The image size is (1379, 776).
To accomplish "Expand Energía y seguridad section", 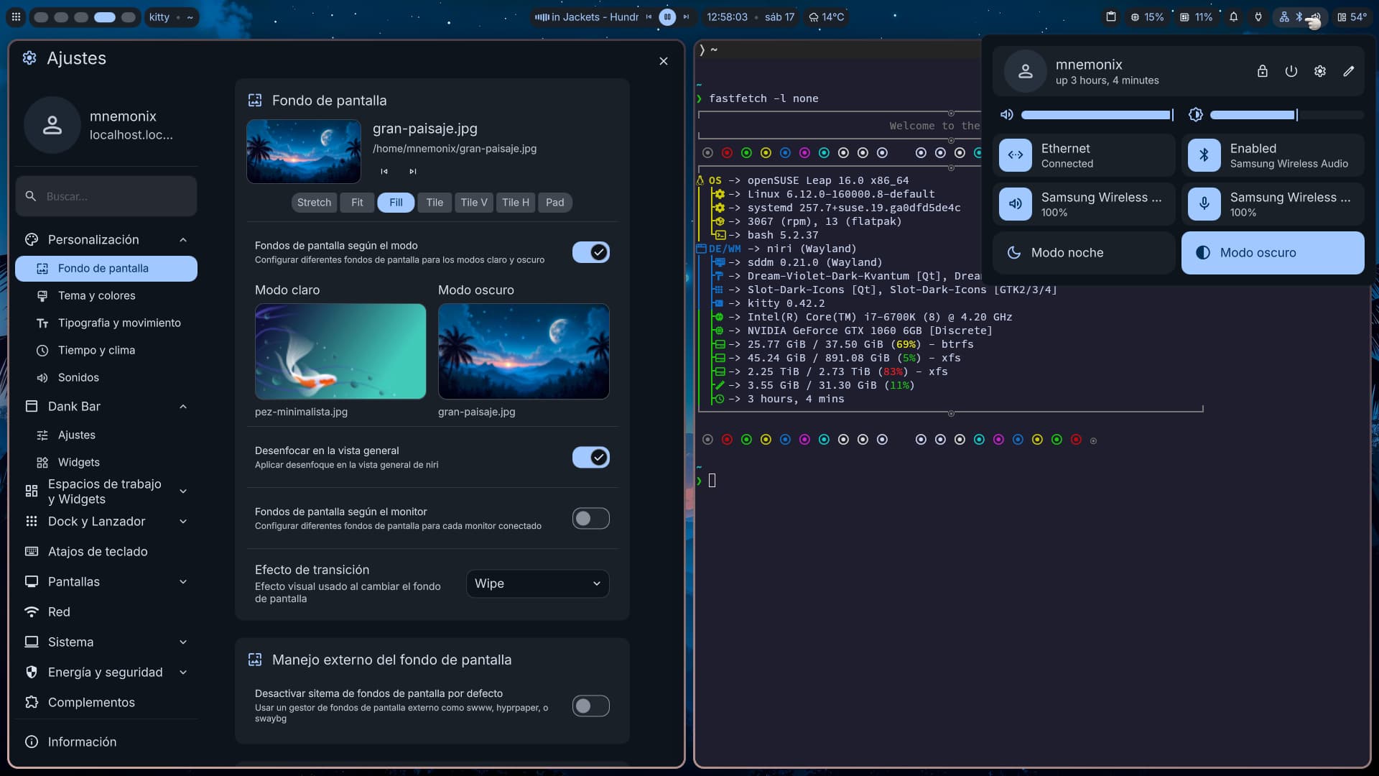I will coord(182,672).
